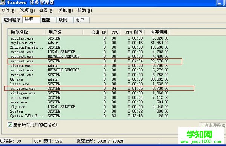Click the CPU 使用: 27% status entry
This screenshot has width=226, height=146.
[x=48, y=141]
